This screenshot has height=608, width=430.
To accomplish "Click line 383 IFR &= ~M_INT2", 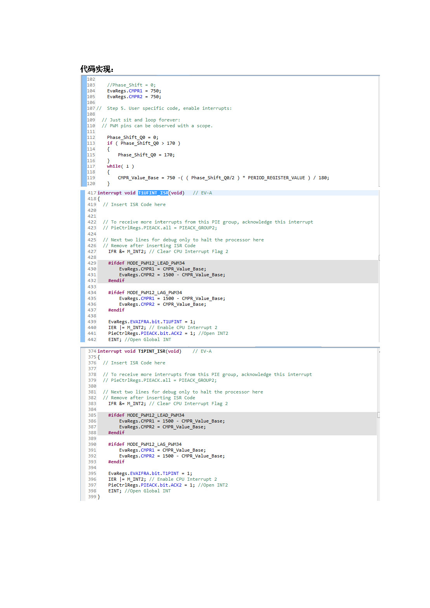I will [168, 404].
